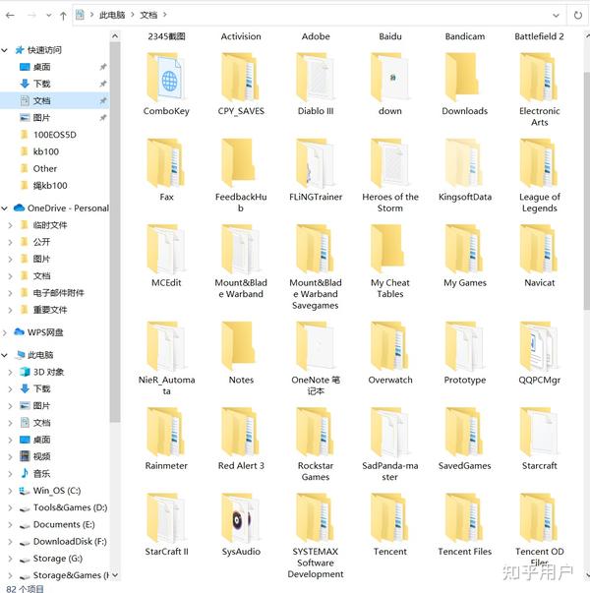Open recent locations dropdown arrow
The height and width of the screenshot is (593, 590).
click(49, 15)
